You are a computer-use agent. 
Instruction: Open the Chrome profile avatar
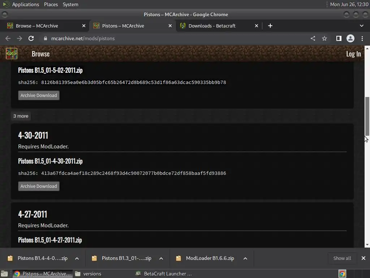click(x=350, y=38)
